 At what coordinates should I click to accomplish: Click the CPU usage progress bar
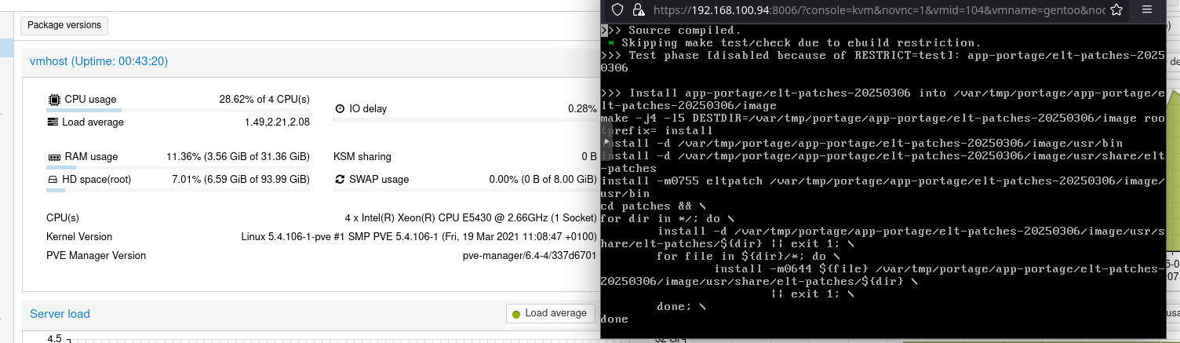point(178,110)
